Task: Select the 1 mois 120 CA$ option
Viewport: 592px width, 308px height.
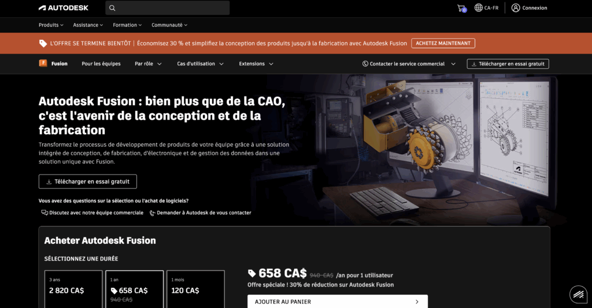Action: [x=195, y=289]
